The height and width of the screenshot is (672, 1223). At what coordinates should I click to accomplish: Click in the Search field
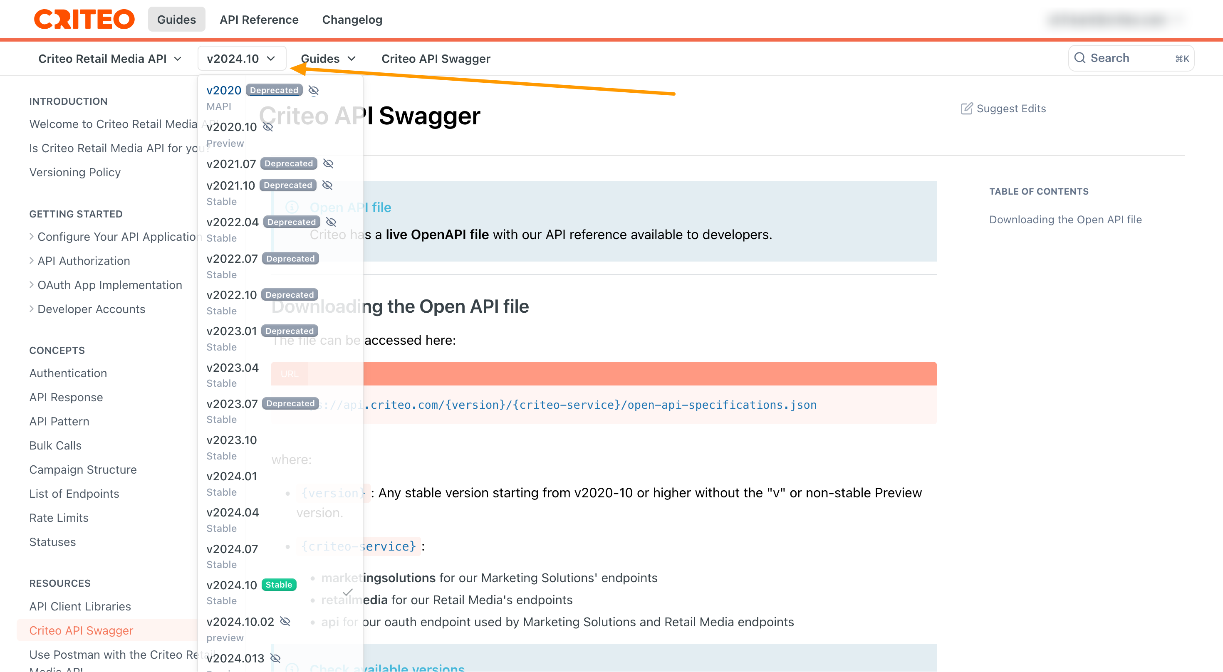pyautogui.click(x=1131, y=58)
